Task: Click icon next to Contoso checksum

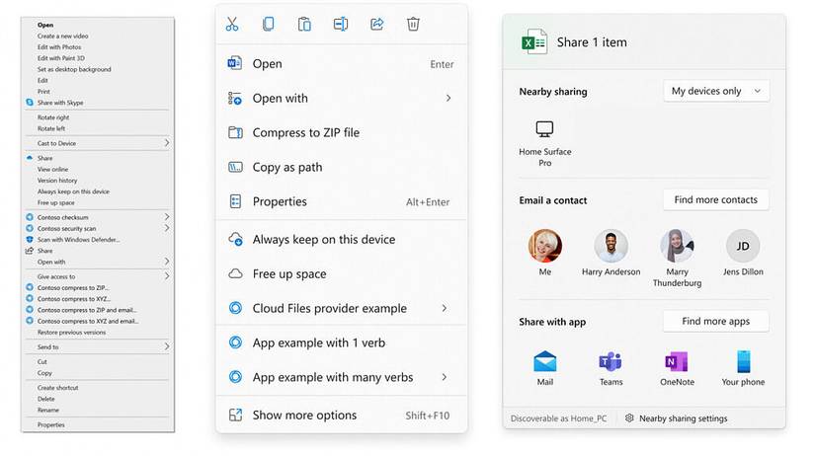Action: tap(30, 217)
